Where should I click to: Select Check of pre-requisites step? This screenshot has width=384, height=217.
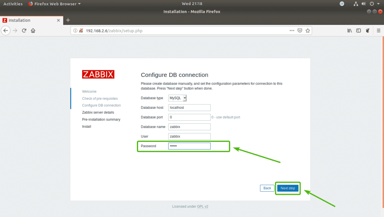coord(100,98)
